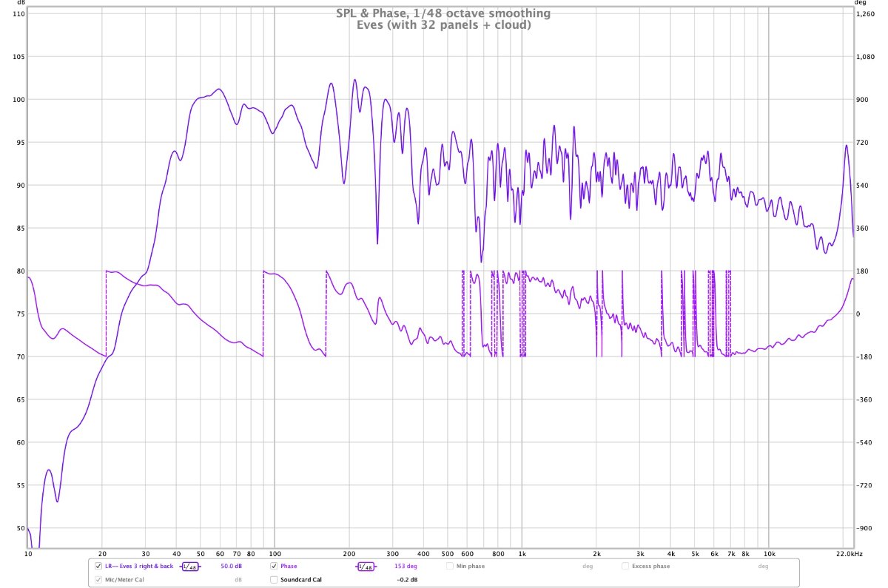This screenshot has height=588, width=888.
Task: Click the deg unit label above the right axis
Action: pyautogui.click(x=860, y=4)
